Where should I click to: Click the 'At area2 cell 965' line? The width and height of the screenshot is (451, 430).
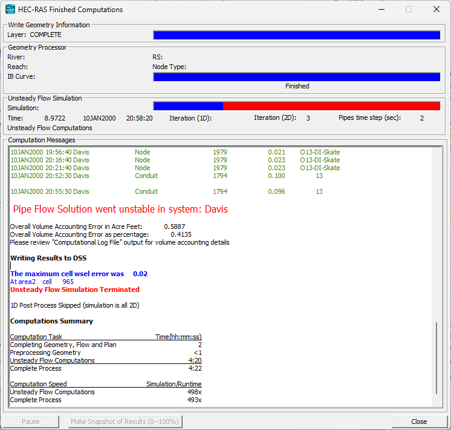coord(42,282)
